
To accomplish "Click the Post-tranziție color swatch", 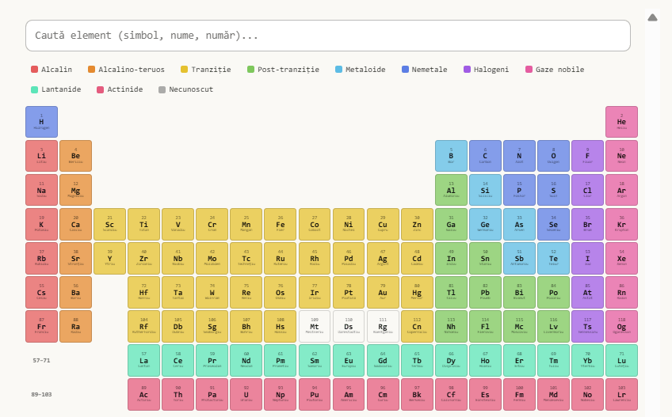I will pyautogui.click(x=251, y=70).
